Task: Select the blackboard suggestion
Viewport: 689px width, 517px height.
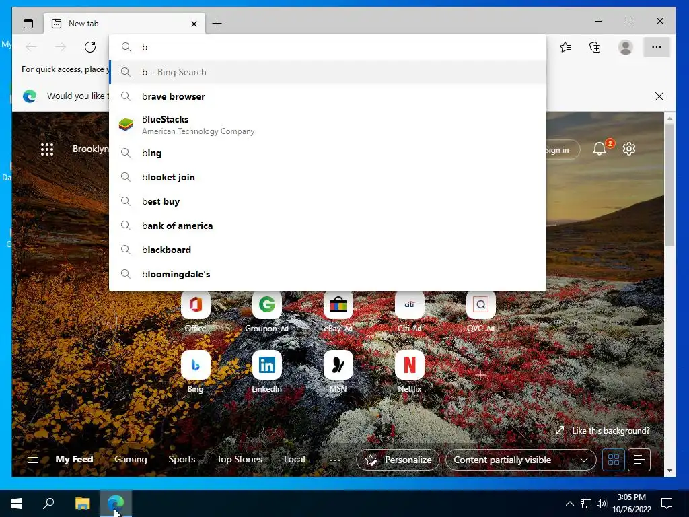Action: (x=328, y=250)
